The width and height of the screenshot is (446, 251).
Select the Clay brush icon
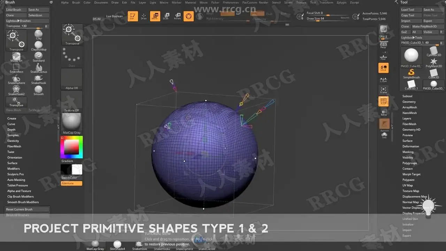pyautogui.click(x=38, y=34)
